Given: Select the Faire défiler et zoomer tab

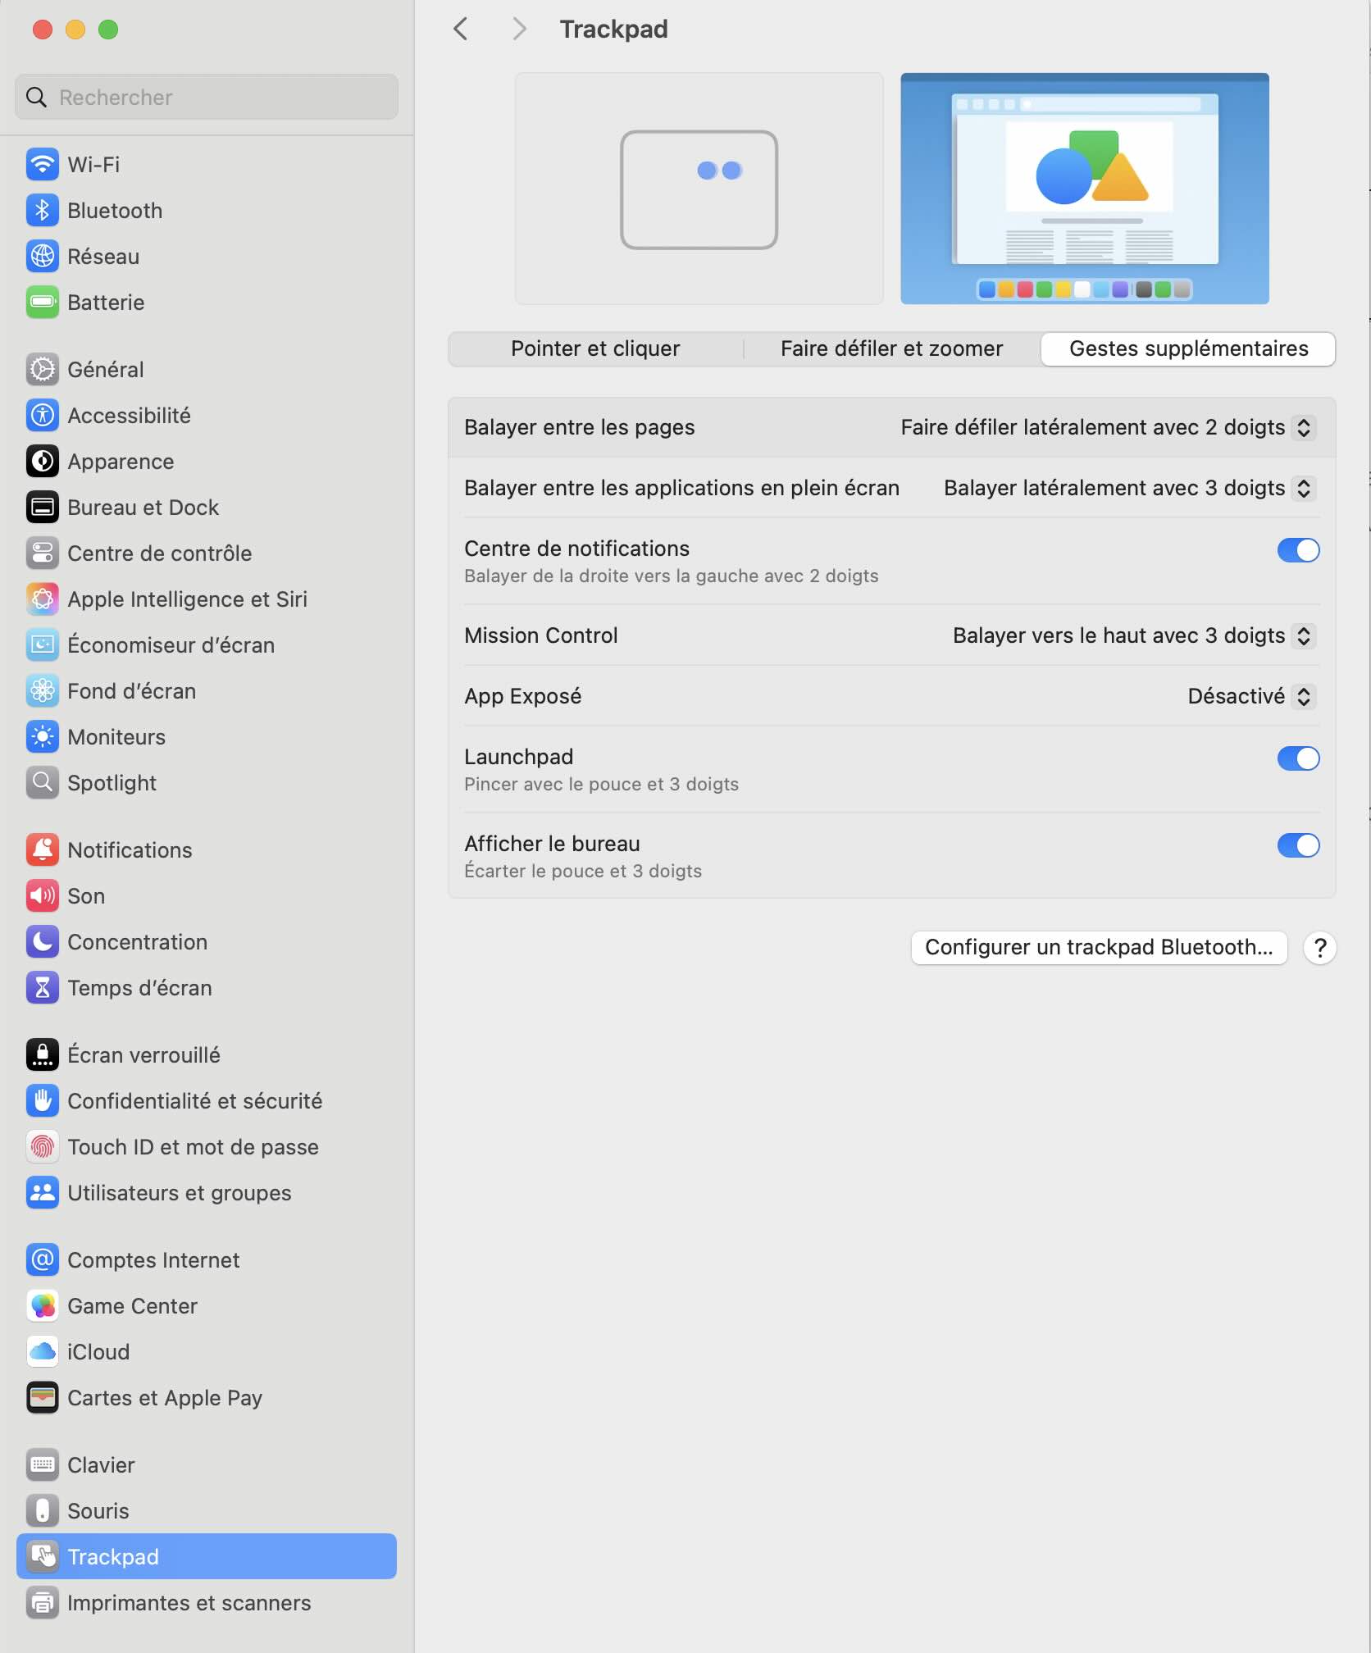Looking at the screenshot, I should [890, 348].
